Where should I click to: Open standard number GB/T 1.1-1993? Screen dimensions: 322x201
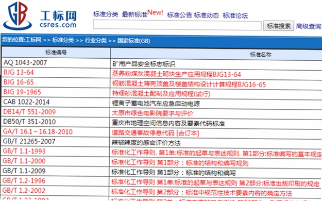(x=24, y=151)
